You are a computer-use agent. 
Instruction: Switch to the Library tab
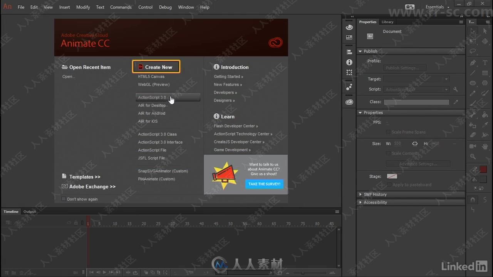(x=387, y=22)
